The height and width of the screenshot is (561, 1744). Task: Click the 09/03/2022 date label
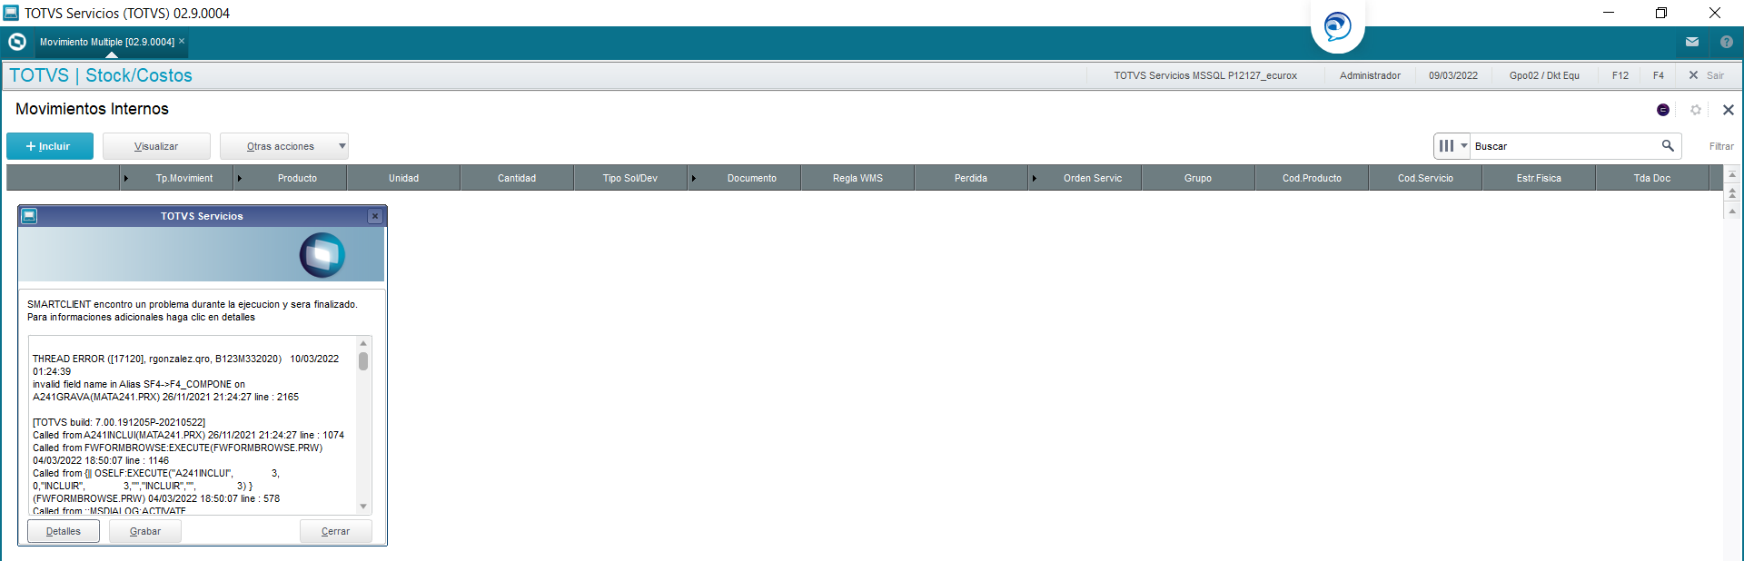(x=1453, y=75)
